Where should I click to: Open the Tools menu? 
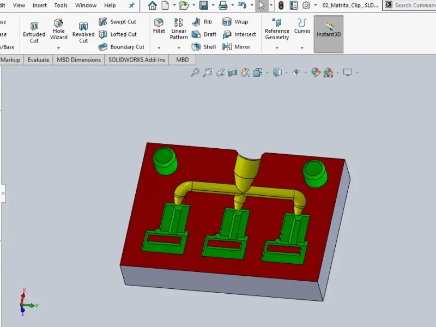click(61, 5)
